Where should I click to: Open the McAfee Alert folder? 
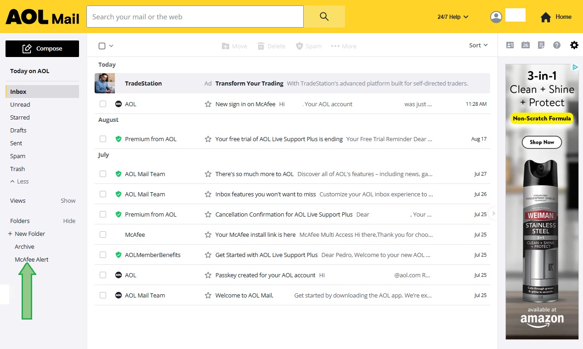click(x=32, y=260)
